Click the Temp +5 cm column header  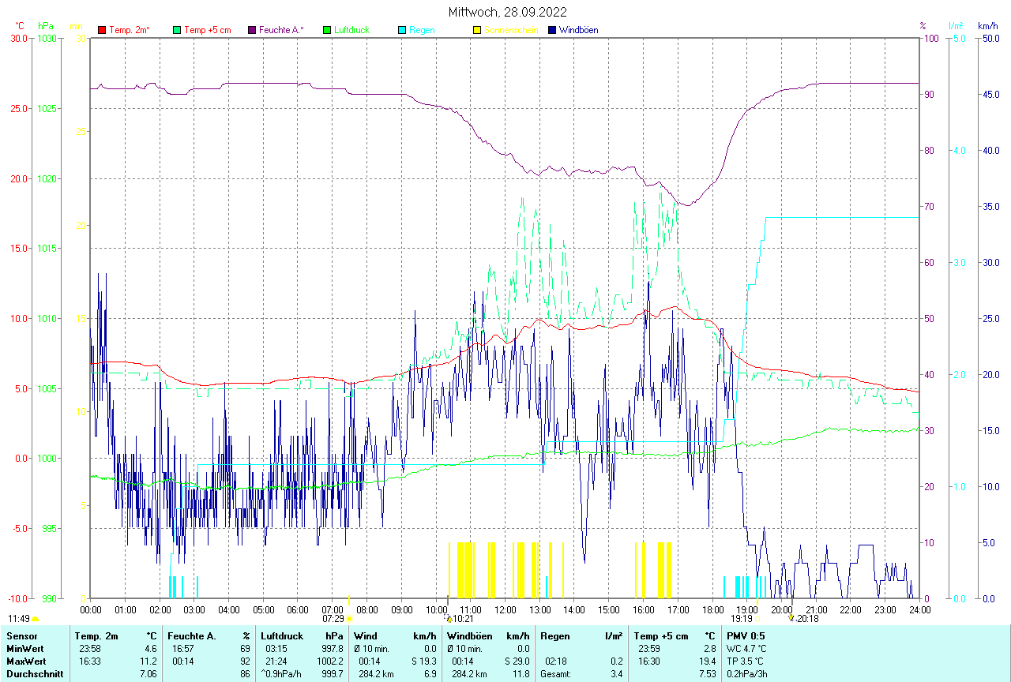[x=661, y=635]
